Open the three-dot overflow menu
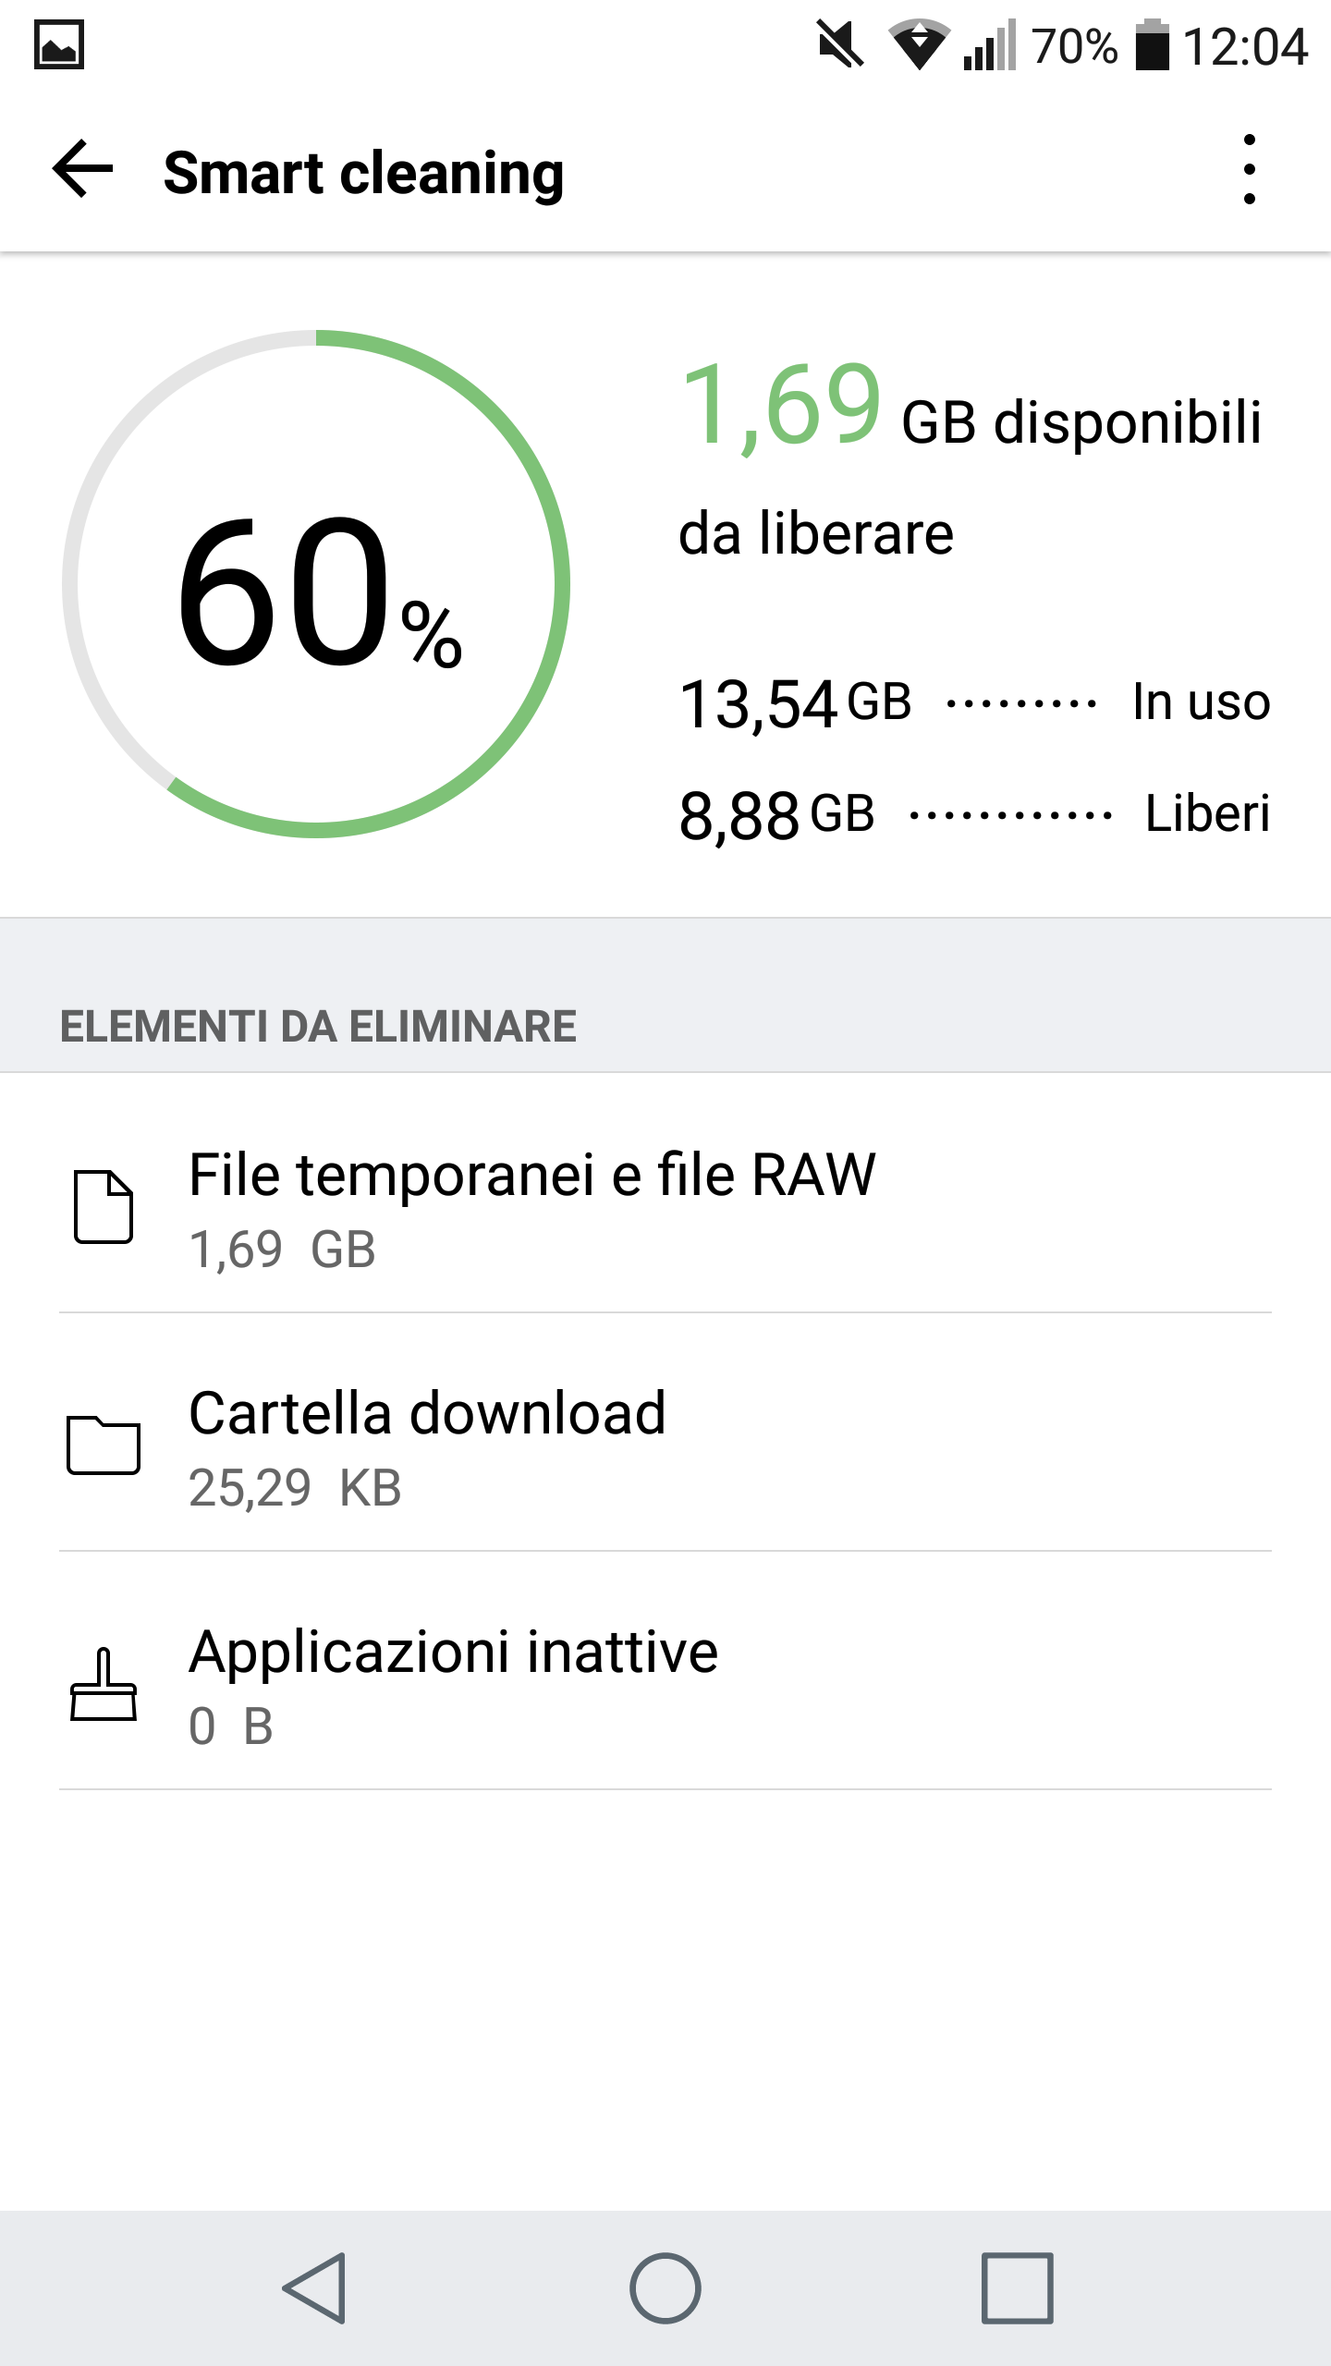This screenshot has width=1331, height=2366. pyautogui.click(x=1249, y=170)
